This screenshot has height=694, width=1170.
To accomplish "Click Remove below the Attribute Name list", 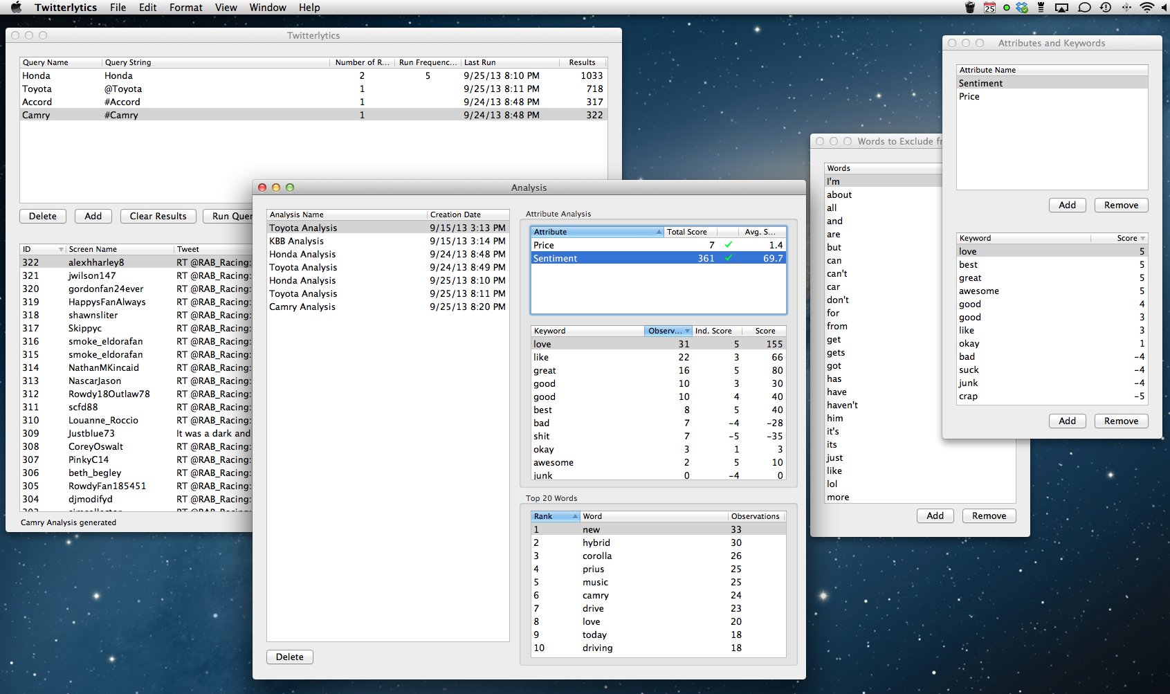I will (x=1122, y=205).
